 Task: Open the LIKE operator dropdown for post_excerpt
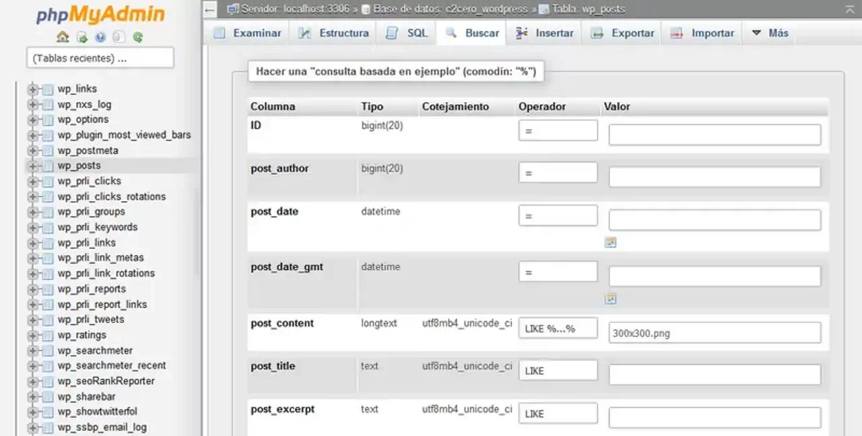pyautogui.click(x=558, y=413)
